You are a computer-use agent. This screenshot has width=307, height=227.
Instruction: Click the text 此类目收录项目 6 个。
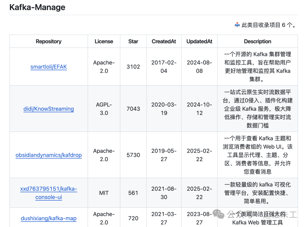tap(269, 25)
